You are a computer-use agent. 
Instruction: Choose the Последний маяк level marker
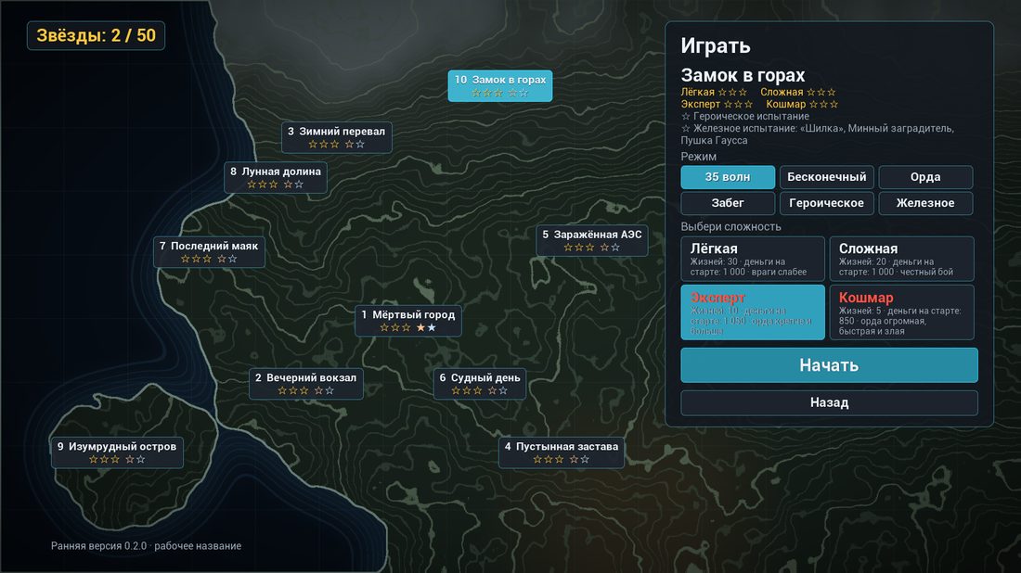[x=209, y=251]
